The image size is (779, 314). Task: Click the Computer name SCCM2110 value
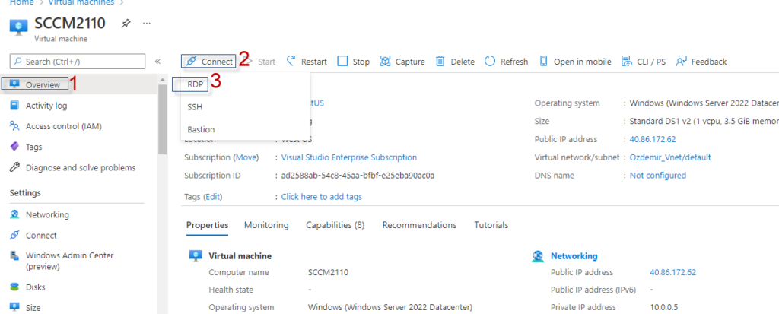pos(328,272)
